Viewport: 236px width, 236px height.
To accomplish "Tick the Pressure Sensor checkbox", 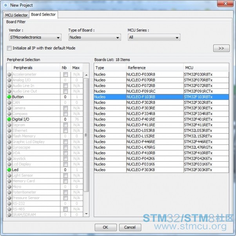I will 65,198.
